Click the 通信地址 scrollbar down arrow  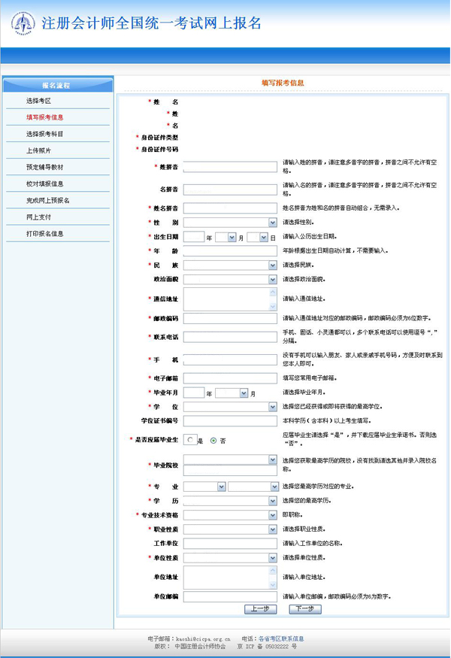(273, 306)
